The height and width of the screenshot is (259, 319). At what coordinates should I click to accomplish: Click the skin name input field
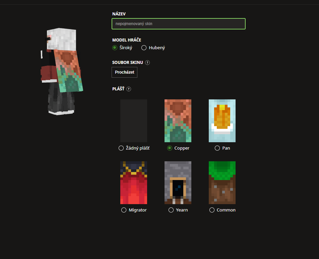(x=178, y=24)
